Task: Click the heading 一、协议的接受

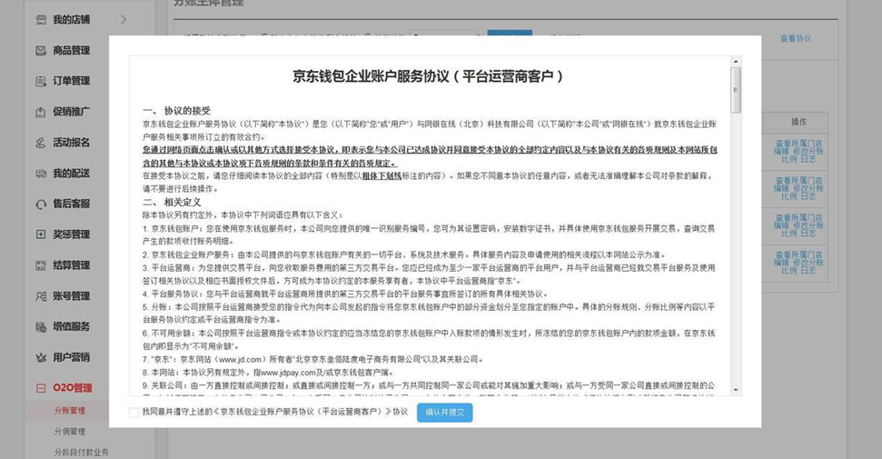Action: point(176,110)
